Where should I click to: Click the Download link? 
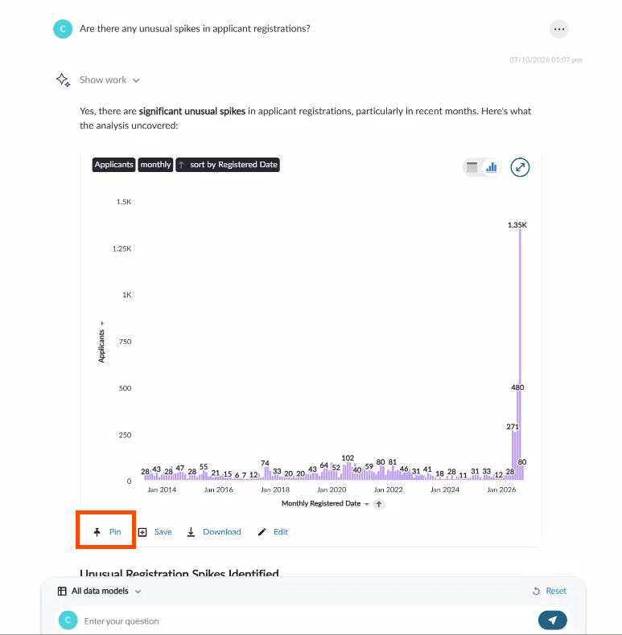click(x=222, y=532)
